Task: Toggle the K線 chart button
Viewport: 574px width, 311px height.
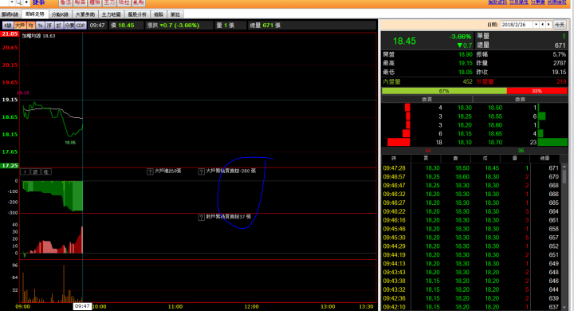Action: tap(8, 26)
